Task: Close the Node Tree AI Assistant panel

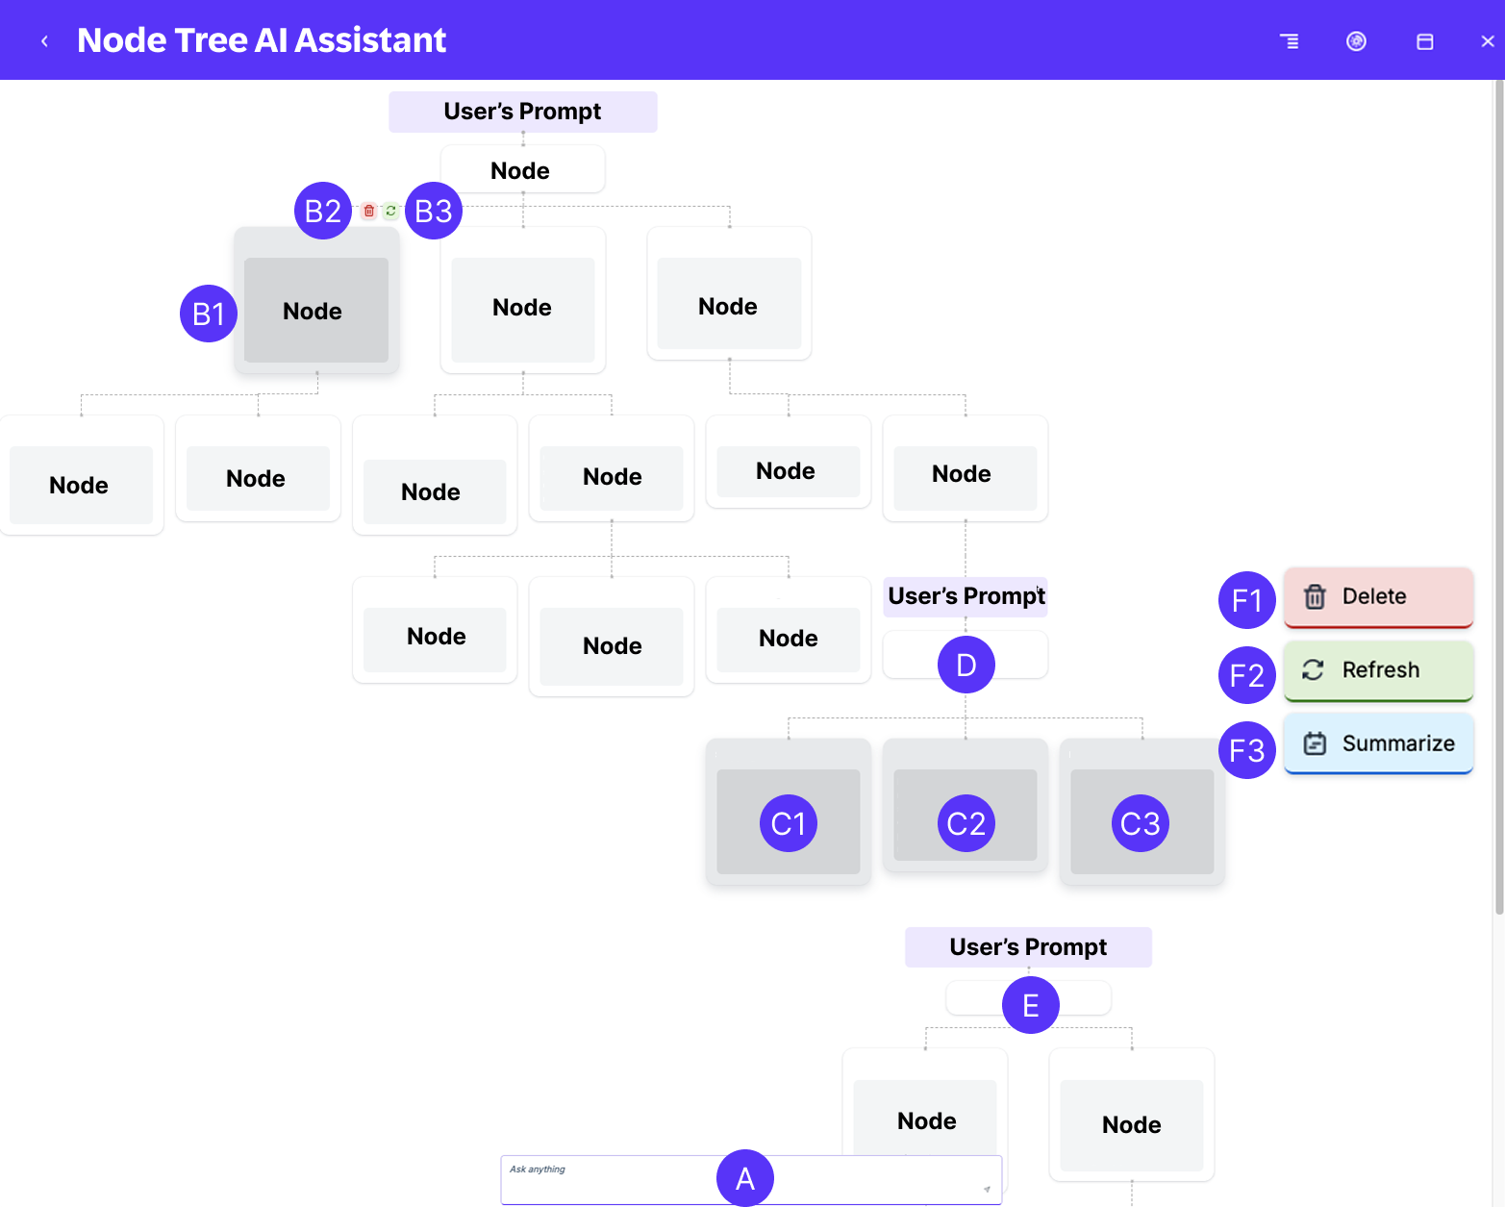Action: coord(1487,41)
